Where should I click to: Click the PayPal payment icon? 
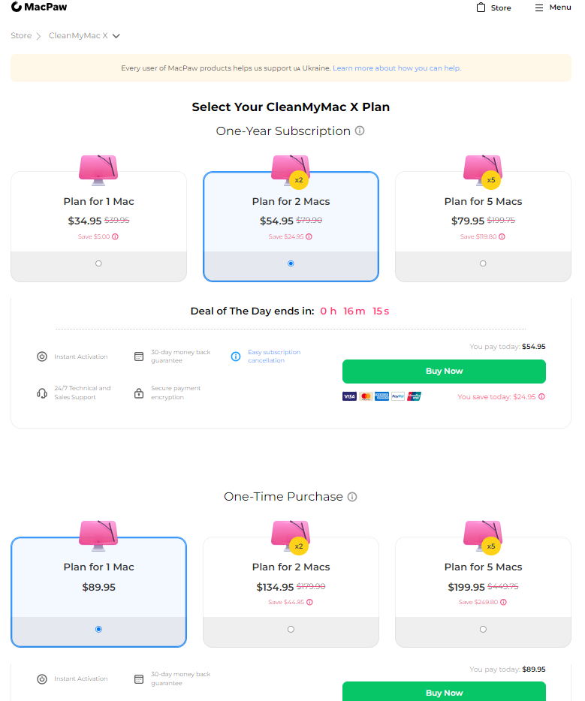click(398, 396)
